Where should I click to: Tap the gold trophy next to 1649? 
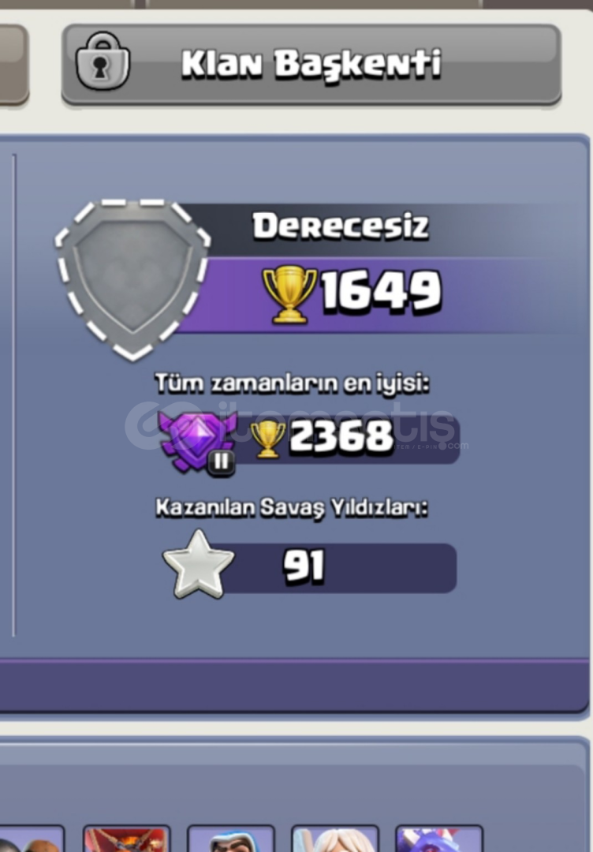(x=289, y=294)
